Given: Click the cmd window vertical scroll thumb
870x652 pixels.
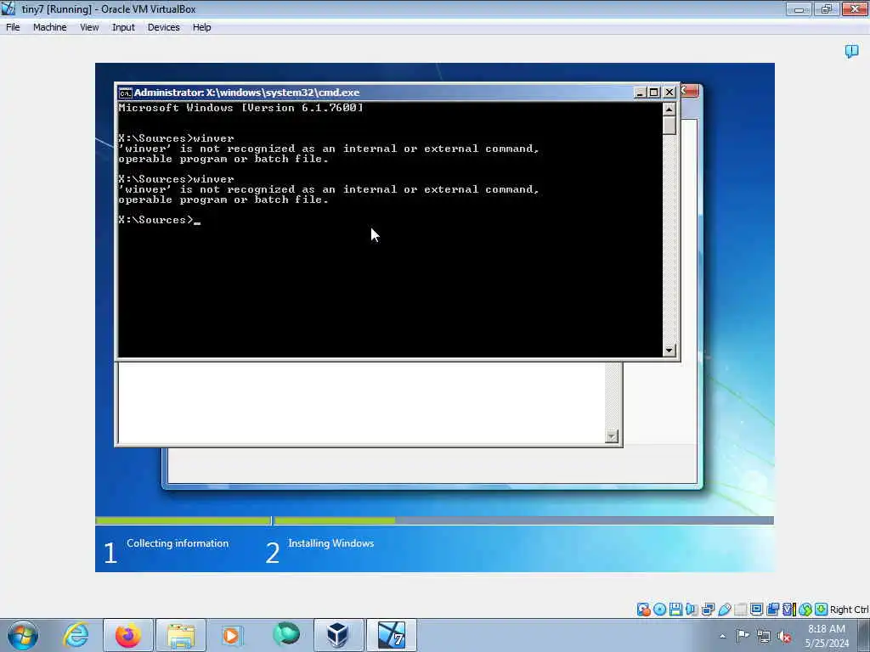Looking at the screenshot, I should coord(669,126).
